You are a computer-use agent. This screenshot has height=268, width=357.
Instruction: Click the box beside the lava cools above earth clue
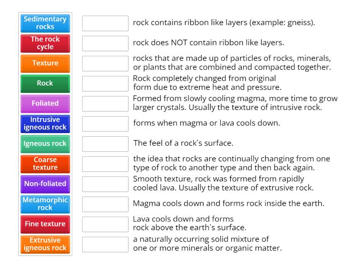point(105,224)
